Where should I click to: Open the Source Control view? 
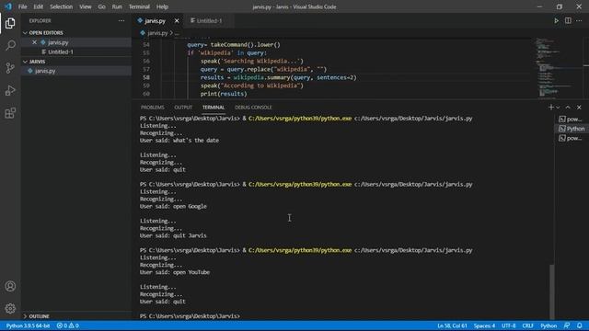(10, 68)
